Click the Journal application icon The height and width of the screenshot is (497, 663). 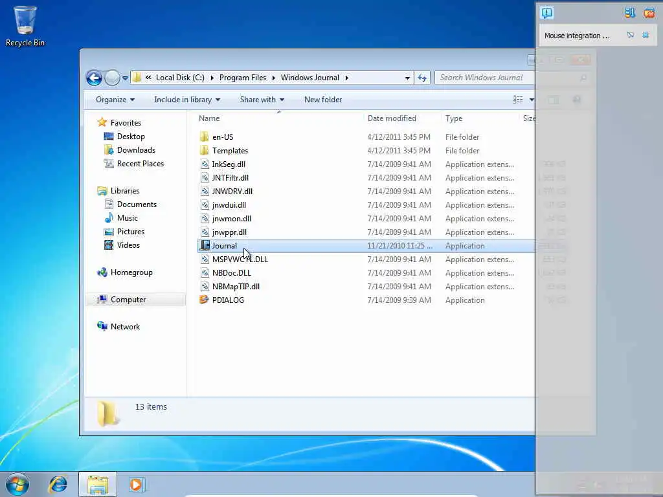[204, 245]
